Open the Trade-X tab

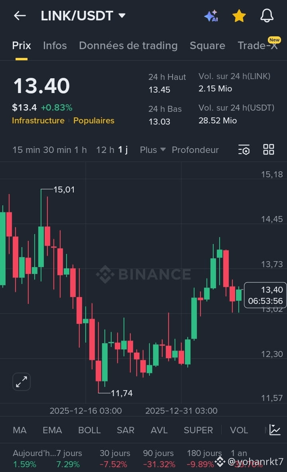(258, 46)
